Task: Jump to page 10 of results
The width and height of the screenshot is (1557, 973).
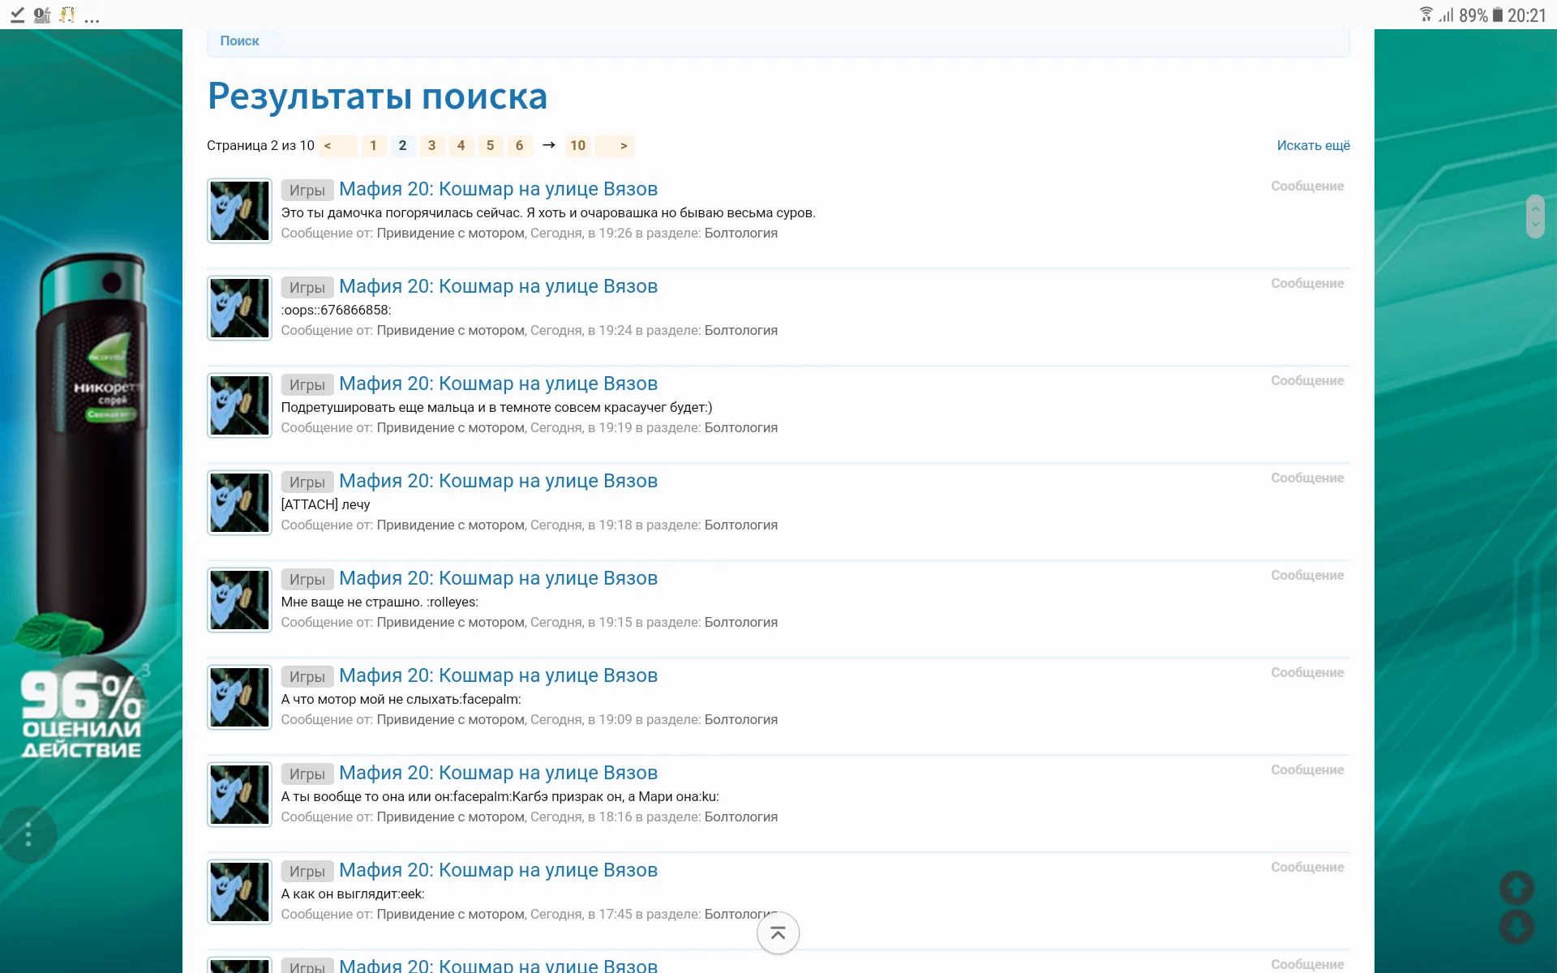Action: pyautogui.click(x=577, y=146)
